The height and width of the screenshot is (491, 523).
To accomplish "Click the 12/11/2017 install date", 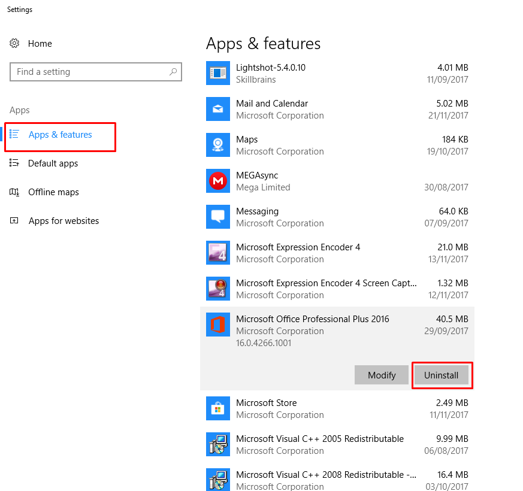I will pos(448,295).
